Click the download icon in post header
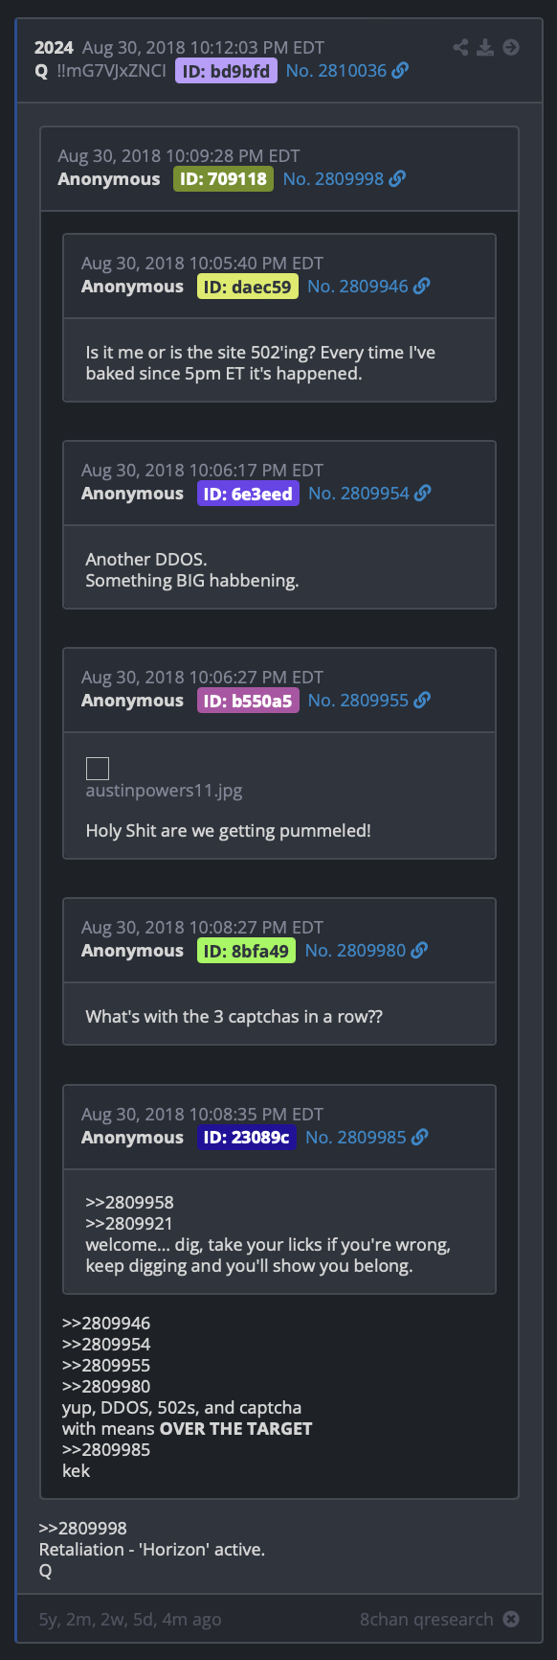The width and height of the screenshot is (557, 1660). point(486,47)
